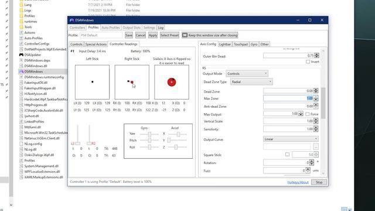Click Keep this window size after closing
The height and width of the screenshot is (211, 375).
[x=210, y=35]
